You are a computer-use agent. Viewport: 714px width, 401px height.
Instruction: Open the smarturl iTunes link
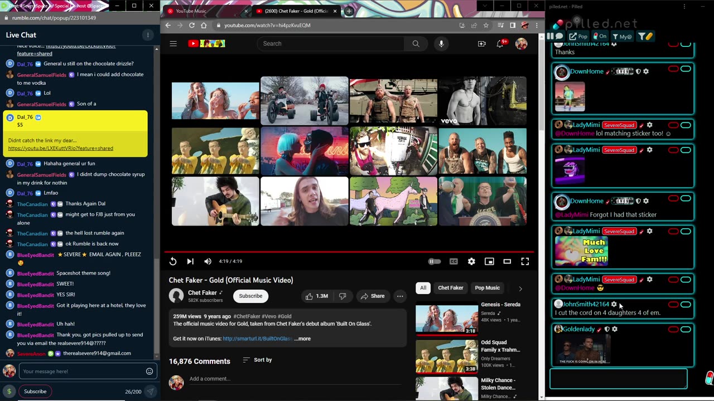coord(257,339)
